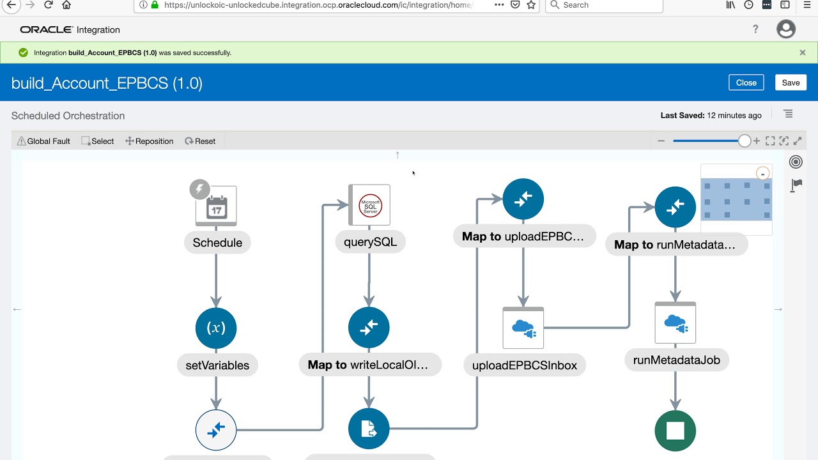
Task: Click the green Stop end node
Action: 675,431
